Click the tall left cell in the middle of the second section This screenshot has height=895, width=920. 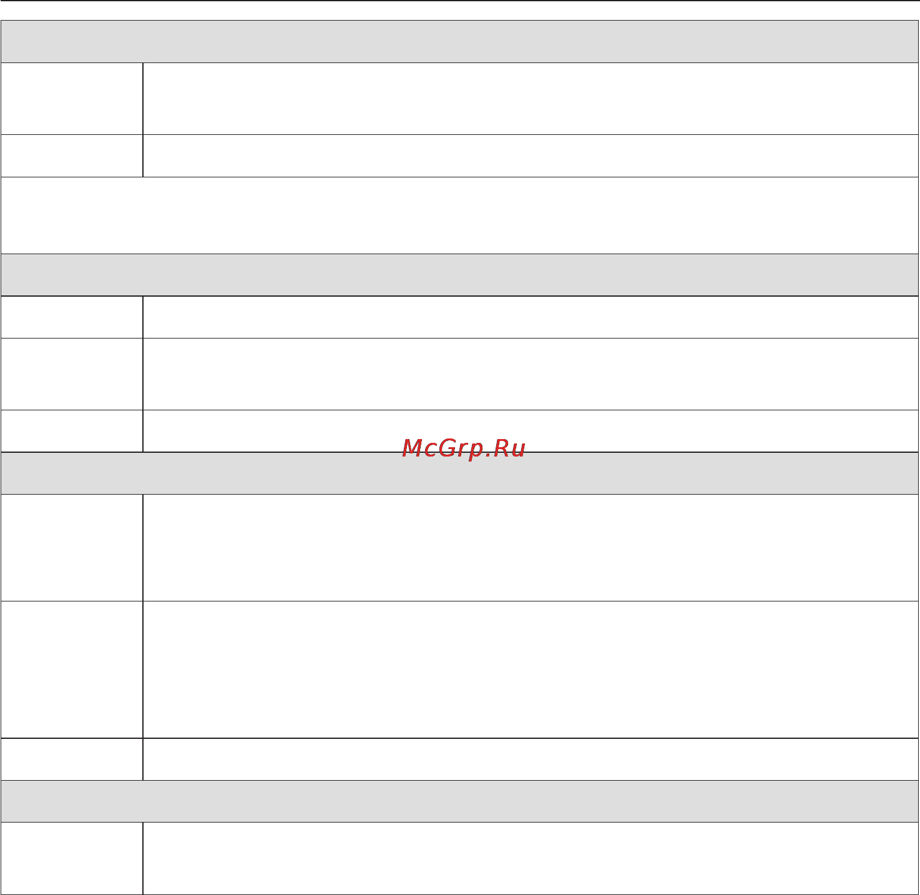point(72,374)
